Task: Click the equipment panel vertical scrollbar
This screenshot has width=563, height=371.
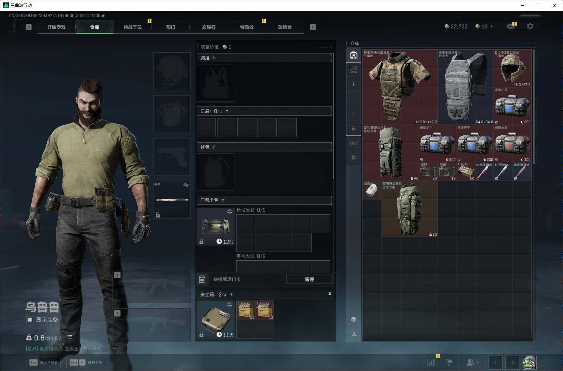Action: click(x=333, y=116)
